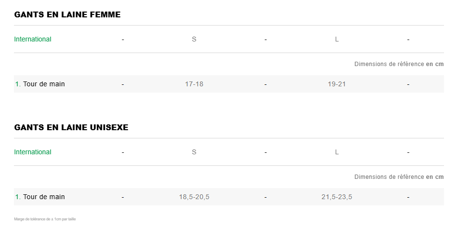
Task: Click Tour de main label in unisexe table
Action: pyautogui.click(x=43, y=197)
